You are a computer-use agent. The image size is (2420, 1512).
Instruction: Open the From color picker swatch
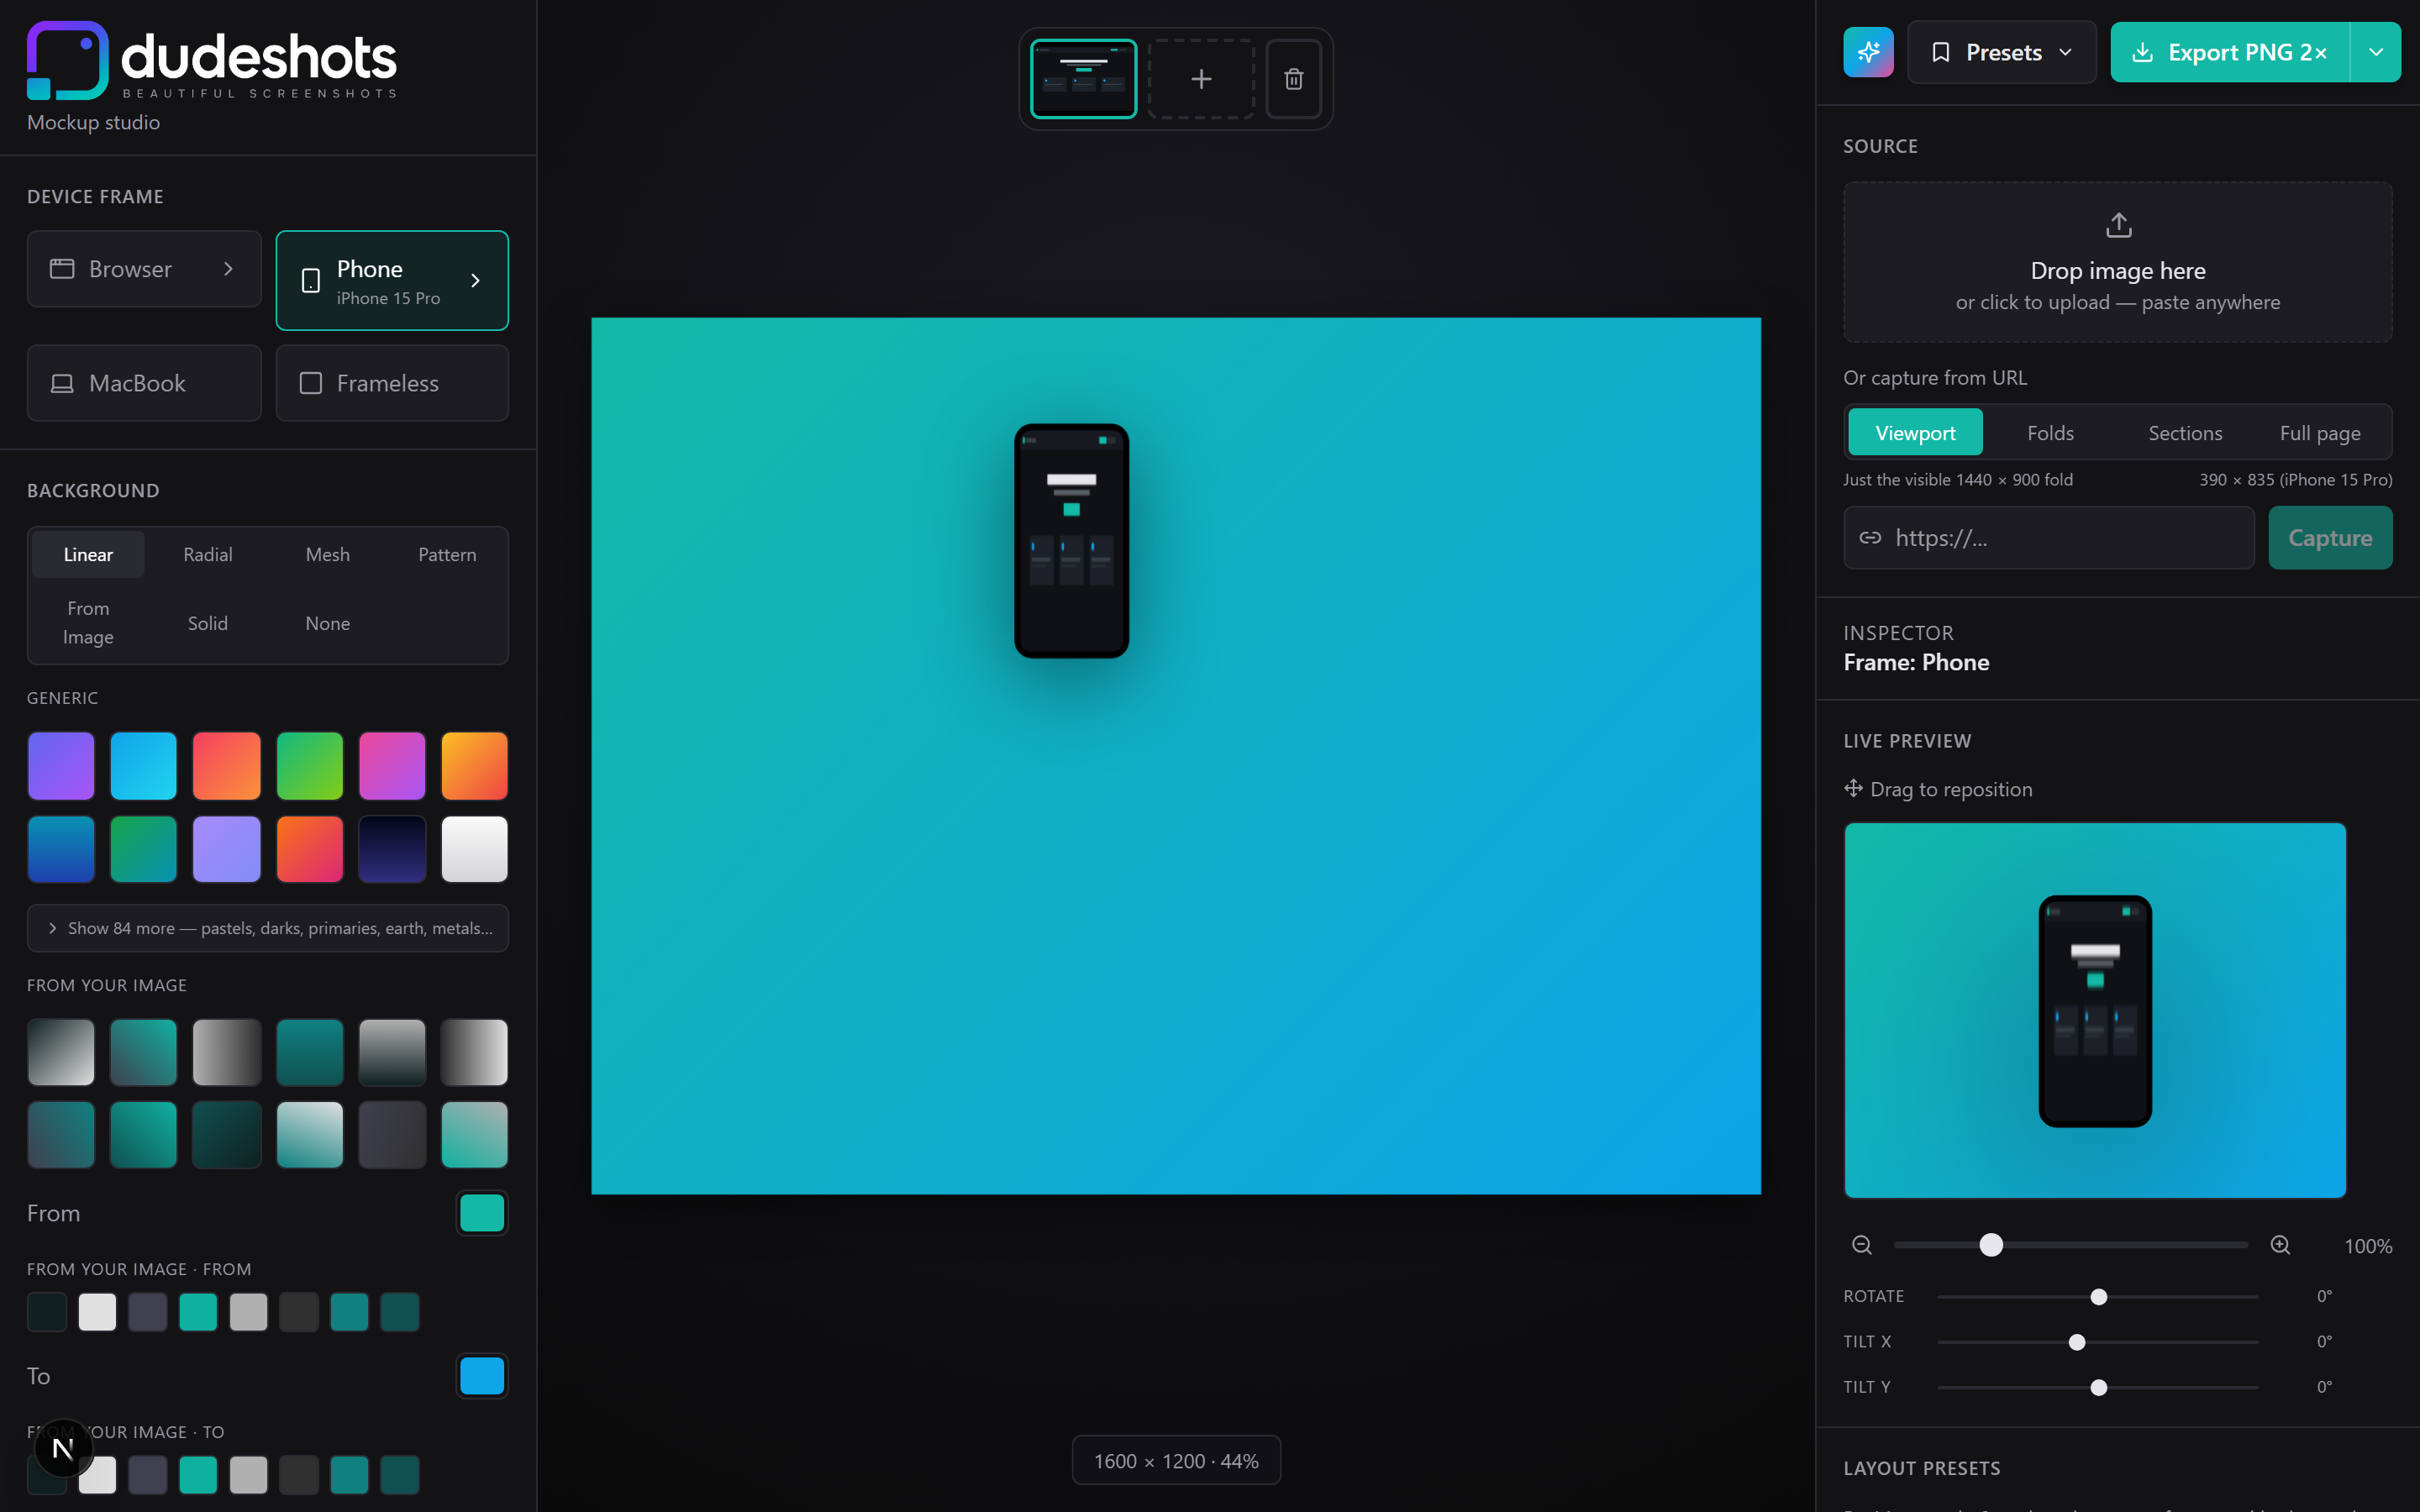click(482, 1213)
